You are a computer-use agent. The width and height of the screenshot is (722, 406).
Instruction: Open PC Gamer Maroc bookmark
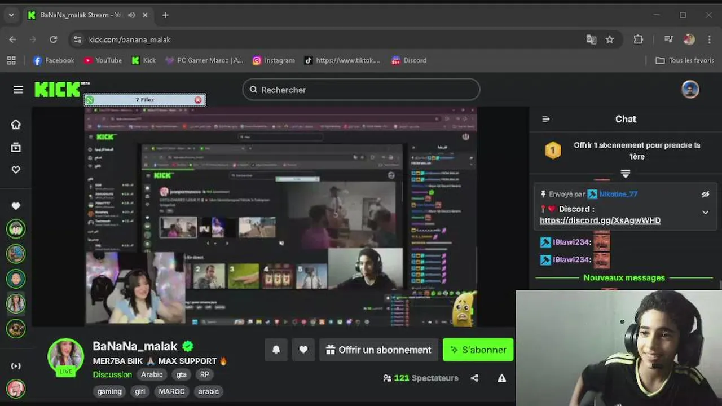[x=204, y=60]
